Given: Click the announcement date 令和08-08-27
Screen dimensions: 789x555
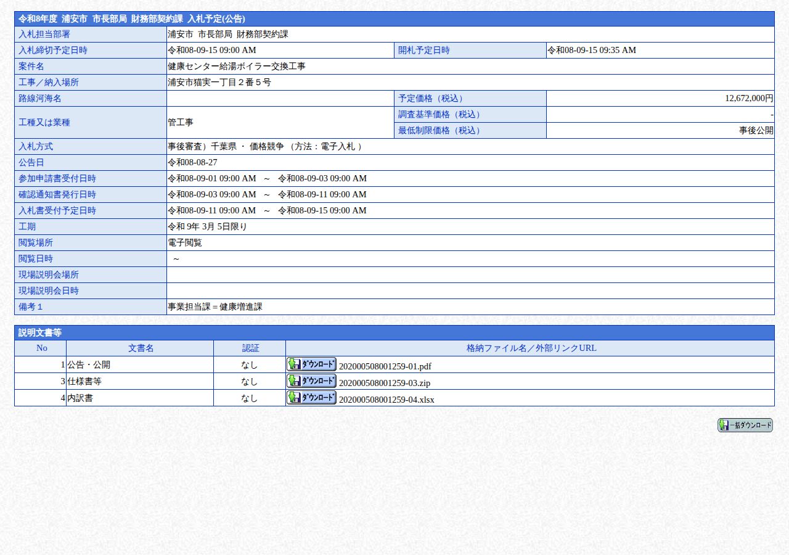Looking at the screenshot, I should pyautogui.click(x=192, y=162).
